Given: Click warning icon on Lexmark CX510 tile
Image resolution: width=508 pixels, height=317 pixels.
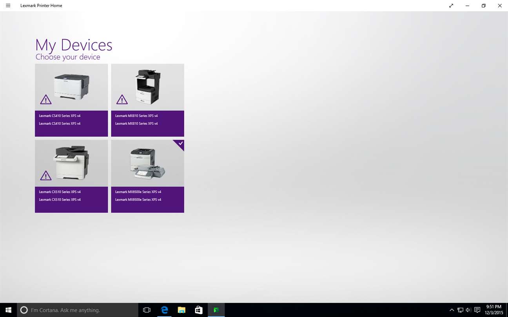Looking at the screenshot, I should point(46,175).
